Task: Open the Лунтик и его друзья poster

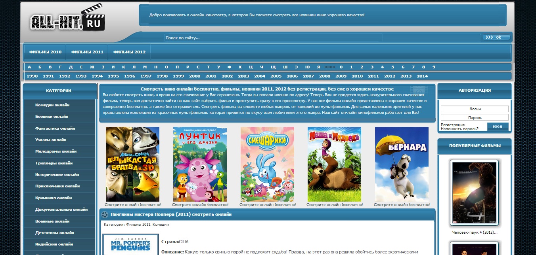Action: click(x=200, y=164)
